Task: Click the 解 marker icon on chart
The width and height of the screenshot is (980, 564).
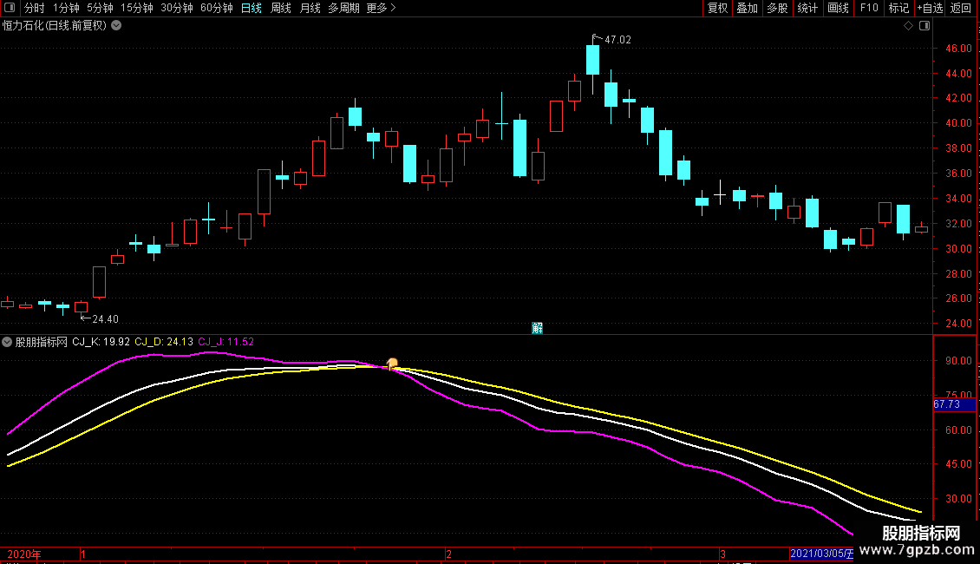Action: tap(537, 328)
